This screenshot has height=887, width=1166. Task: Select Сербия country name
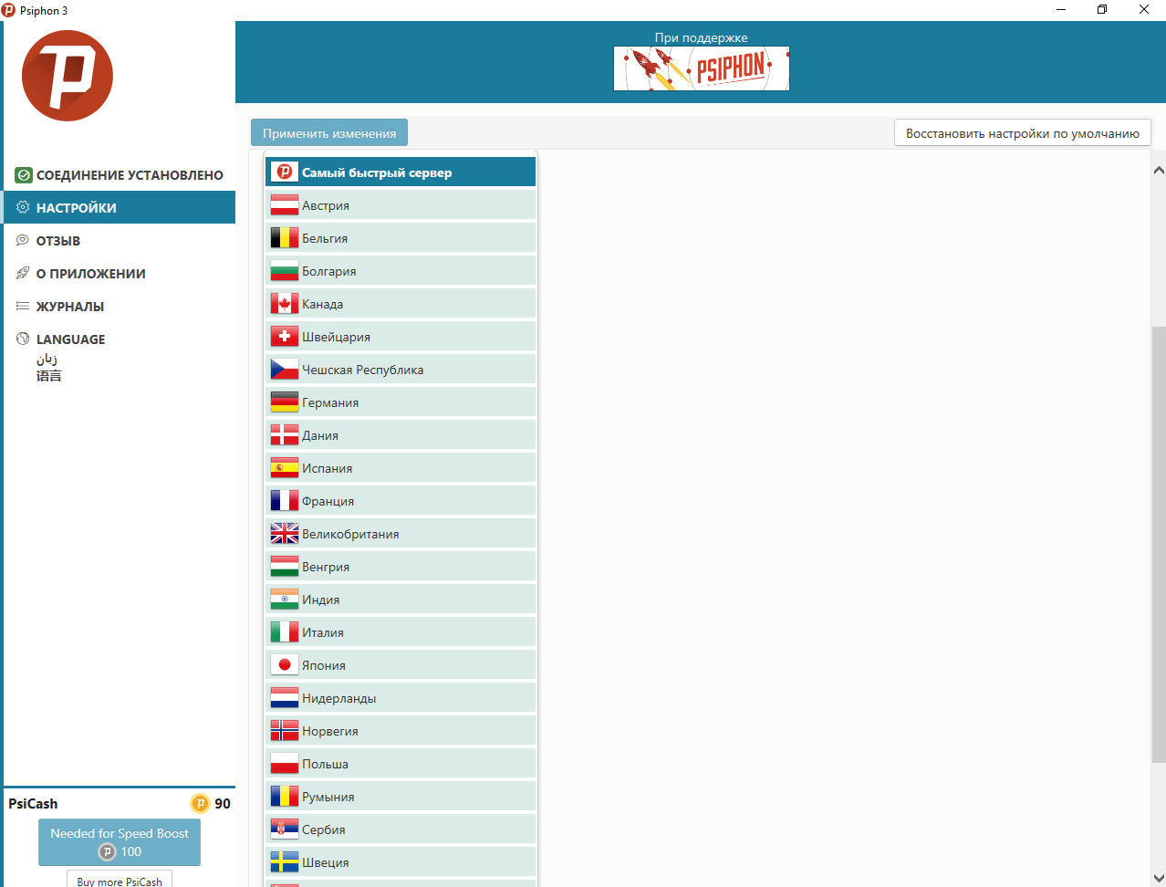click(x=324, y=830)
